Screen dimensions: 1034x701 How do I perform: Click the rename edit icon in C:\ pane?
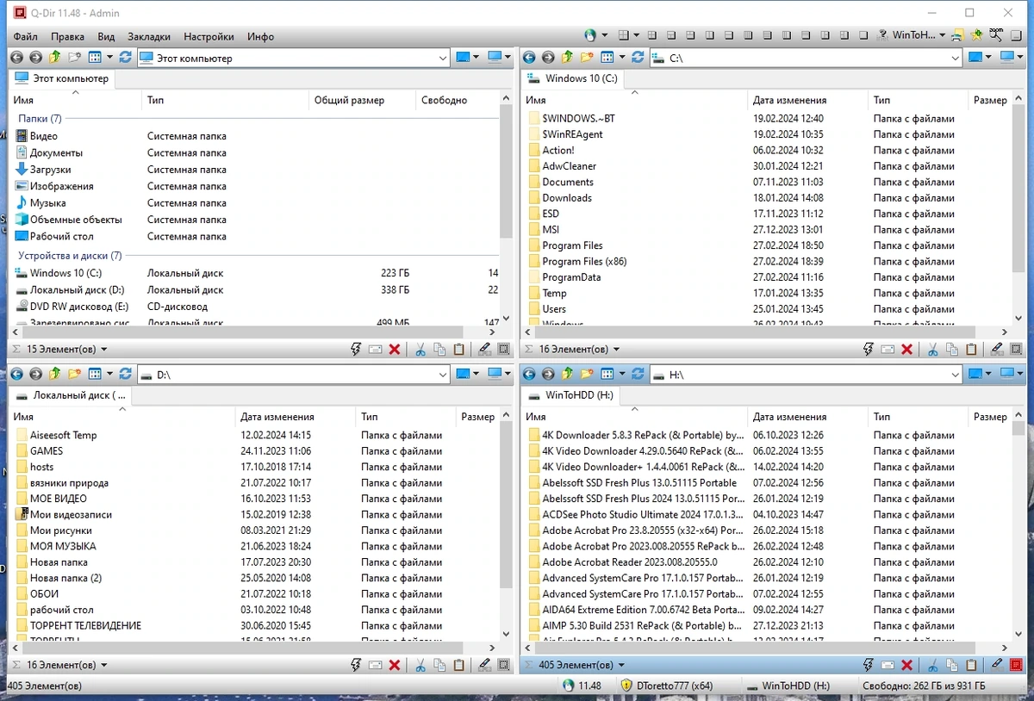(x=997, y=350)
